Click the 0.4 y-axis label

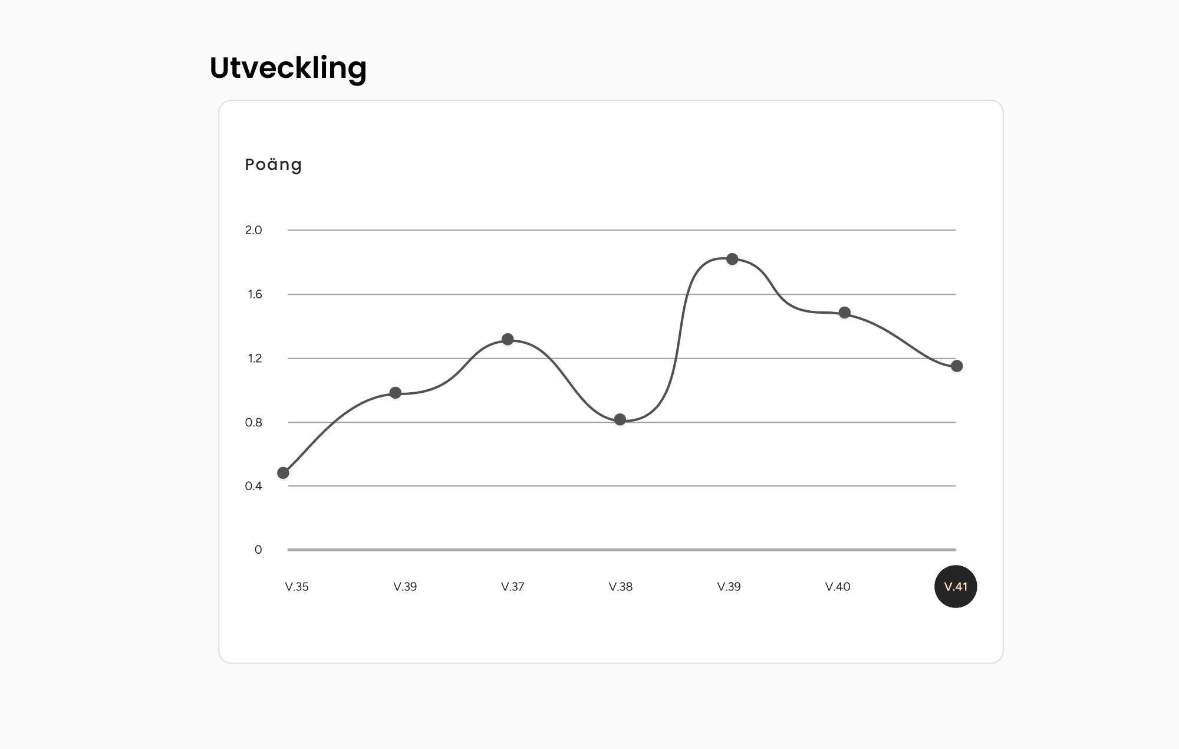253,486
